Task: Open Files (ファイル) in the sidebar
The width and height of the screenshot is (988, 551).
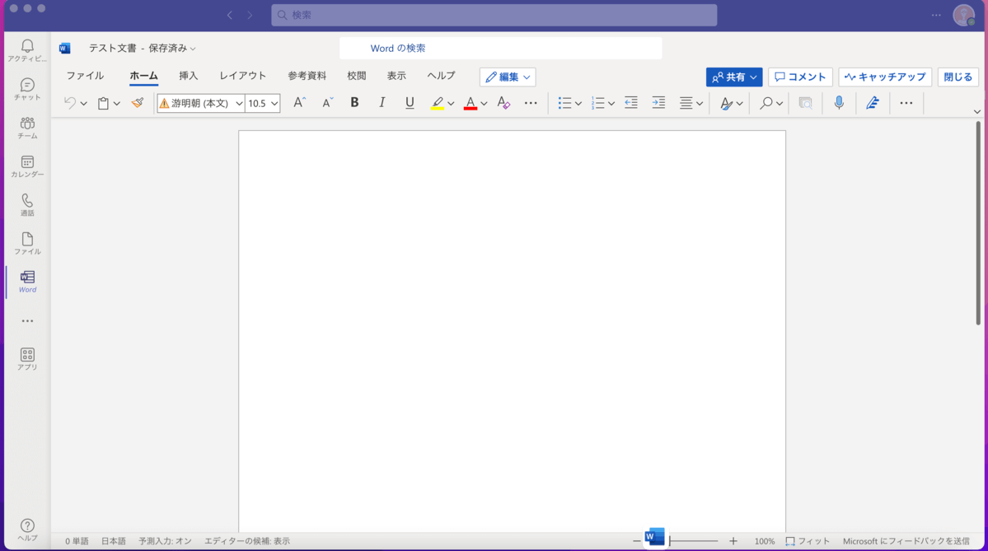Action: pyautogui.click(x=27, y=243)
